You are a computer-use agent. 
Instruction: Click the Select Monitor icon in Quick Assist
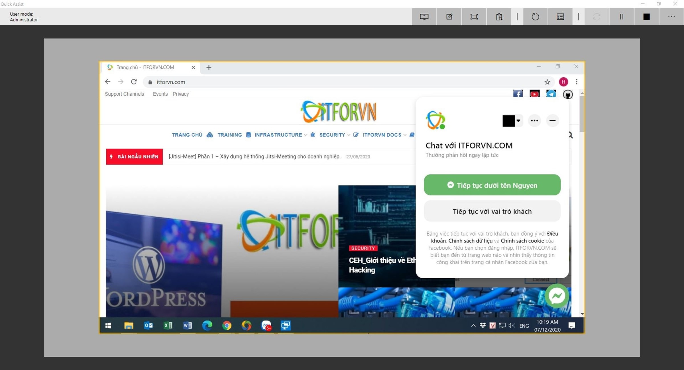coord(424,17)
